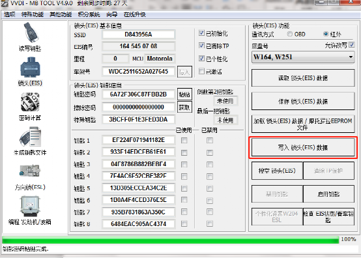Click the 擦除密码 field of zeros
The width and height of the screenshot is (361, 258).
tap(138, 107)
